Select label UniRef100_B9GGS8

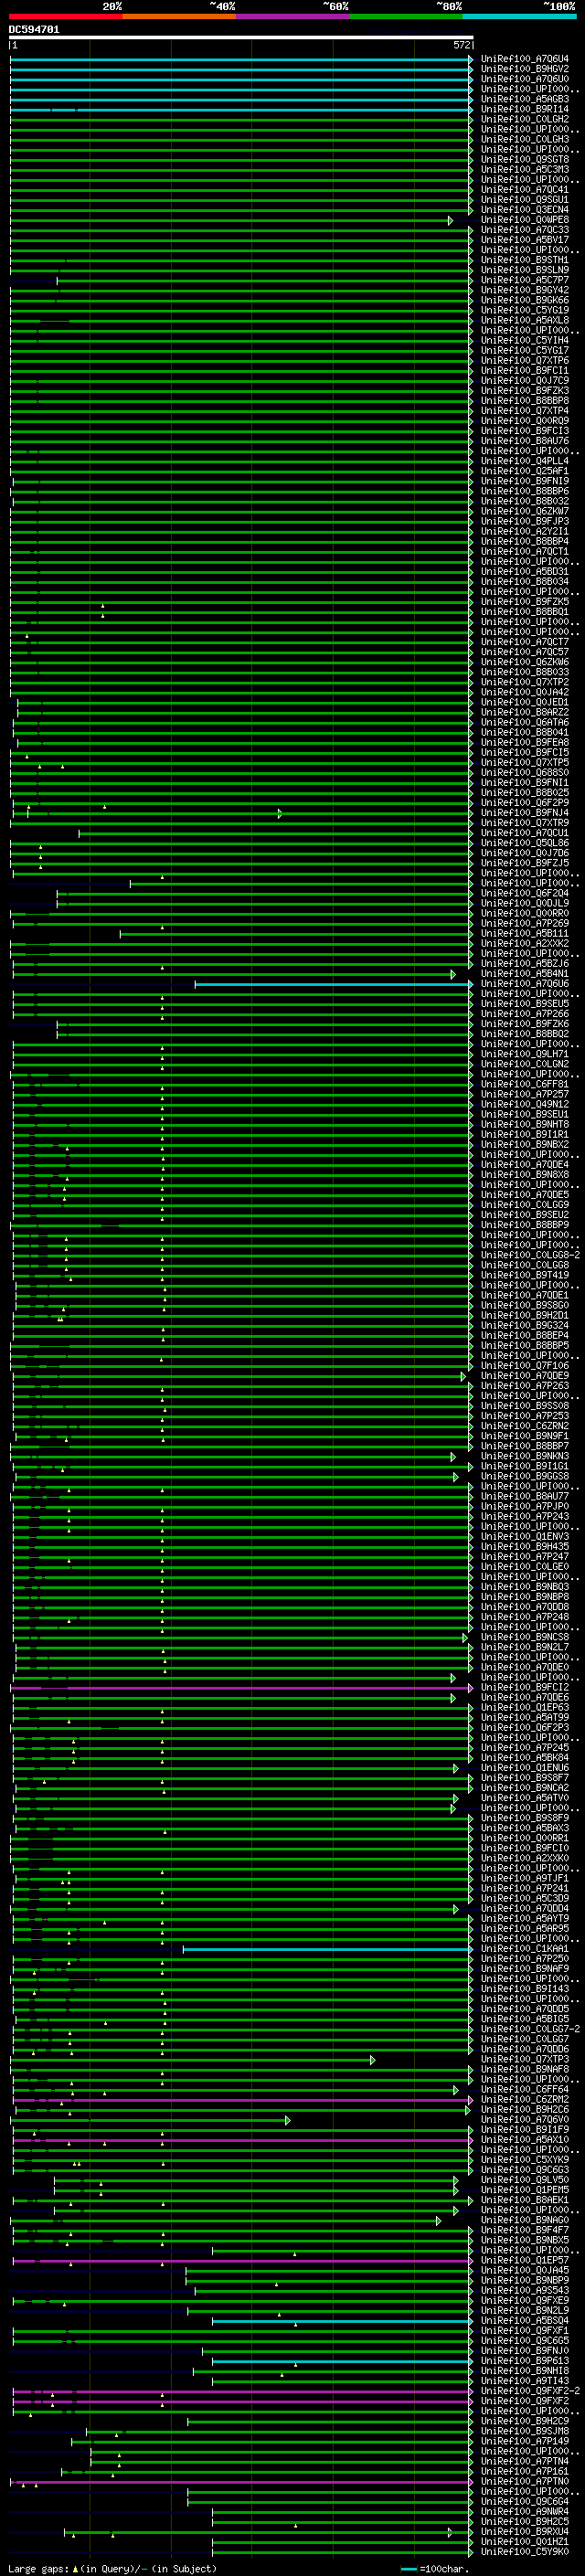(x=525, y=1476)
